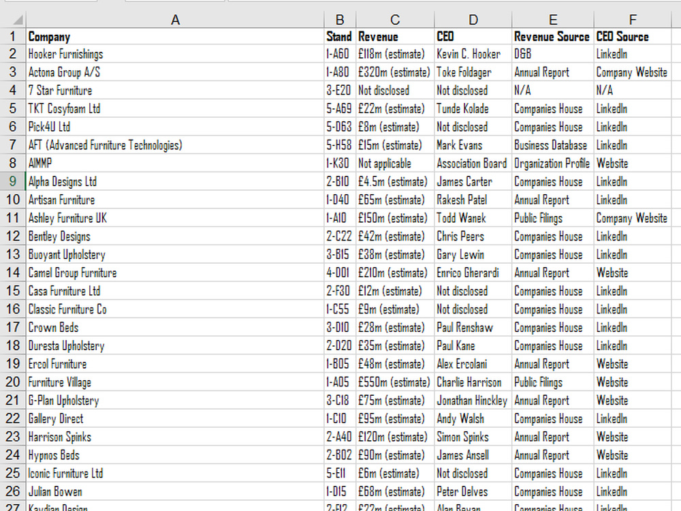The height and width of the screenshot is (511, 681).
Task: Select column D header
Action: coord(473,20)
